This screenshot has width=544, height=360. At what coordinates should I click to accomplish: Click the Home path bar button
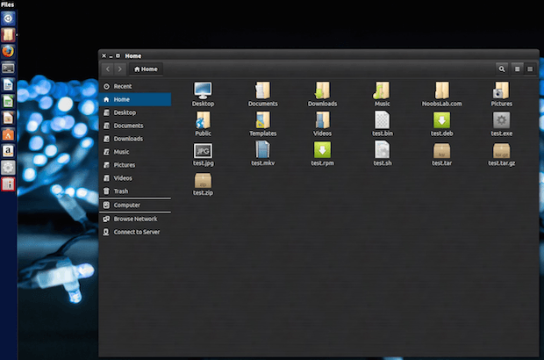pos(146,69)
